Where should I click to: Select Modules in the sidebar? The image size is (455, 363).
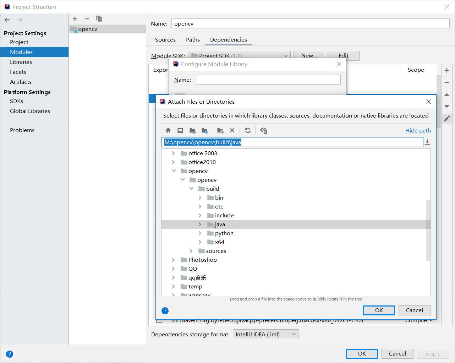coord(34,52)
